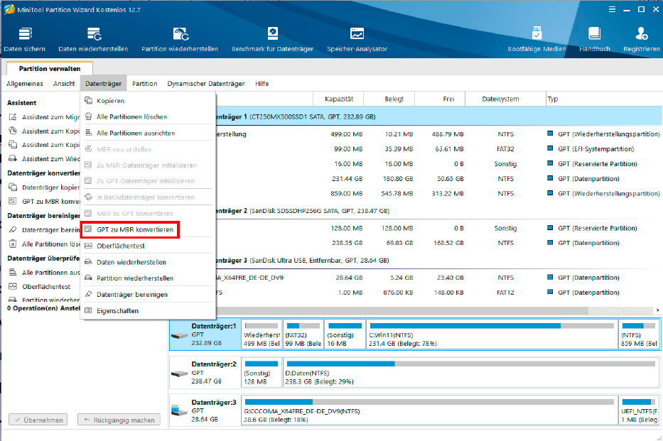The image size is (663, 441).
Task: Select the (FAT32) 99 MB partition block
Action: (303, 334)
